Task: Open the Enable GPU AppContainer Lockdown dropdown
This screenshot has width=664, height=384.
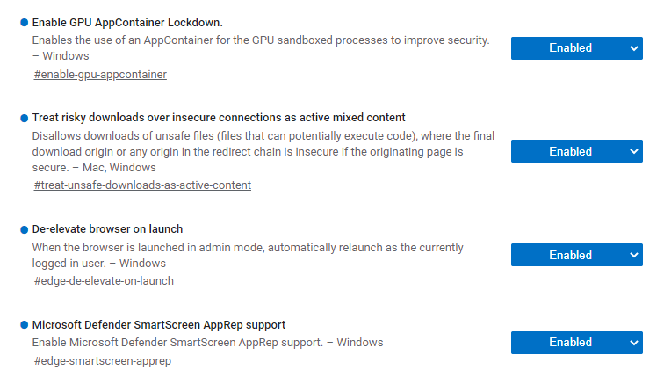Action: 577,48
